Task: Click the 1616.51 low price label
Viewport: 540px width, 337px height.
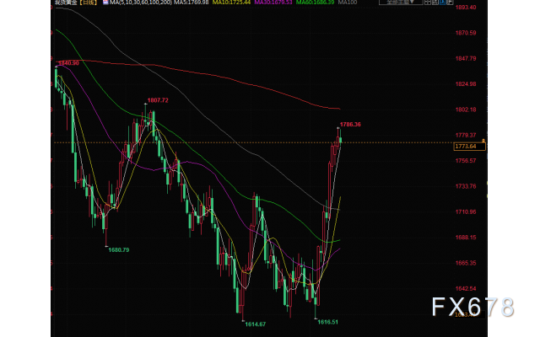Action: coord(327,322)
